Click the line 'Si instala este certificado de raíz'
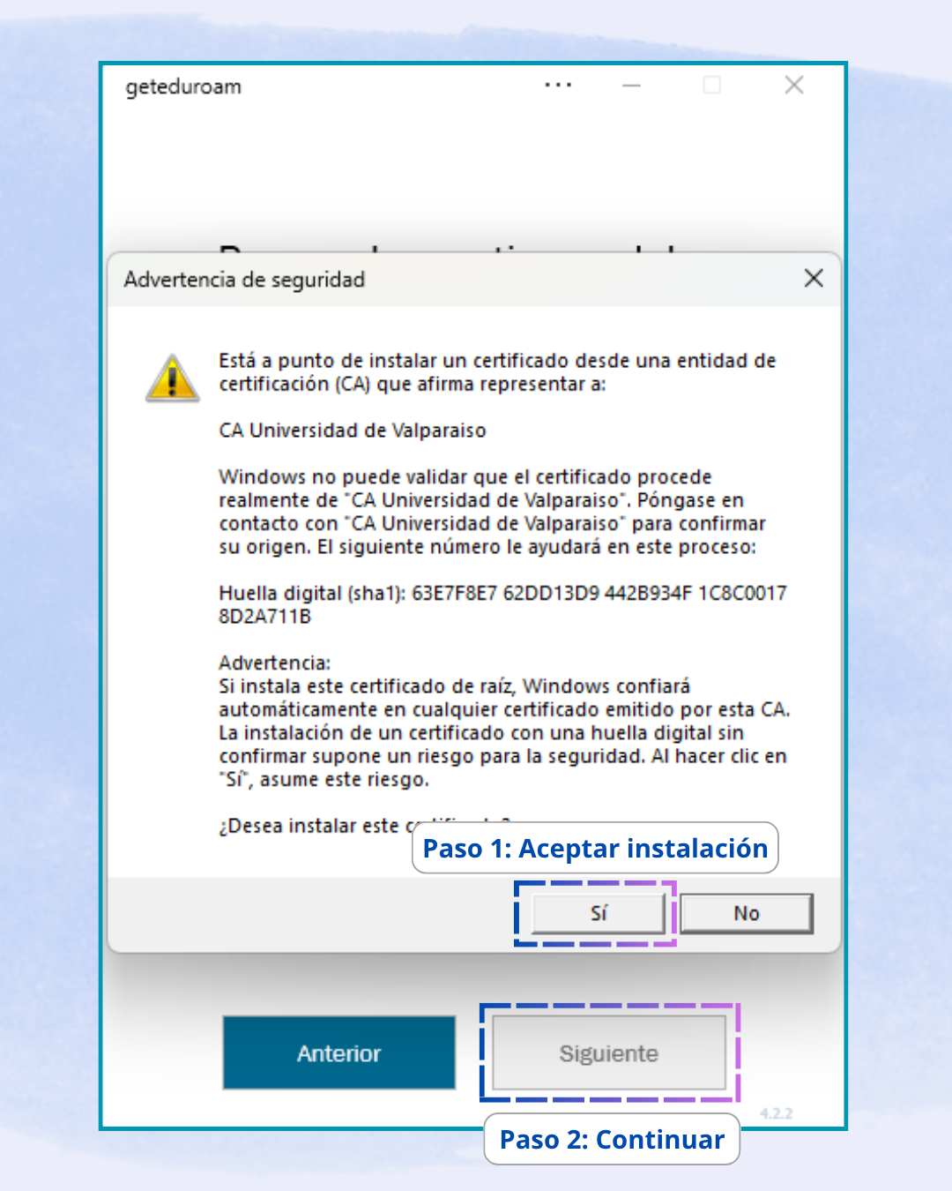This screenshot has width=952, height=1191. pos(455,686)
